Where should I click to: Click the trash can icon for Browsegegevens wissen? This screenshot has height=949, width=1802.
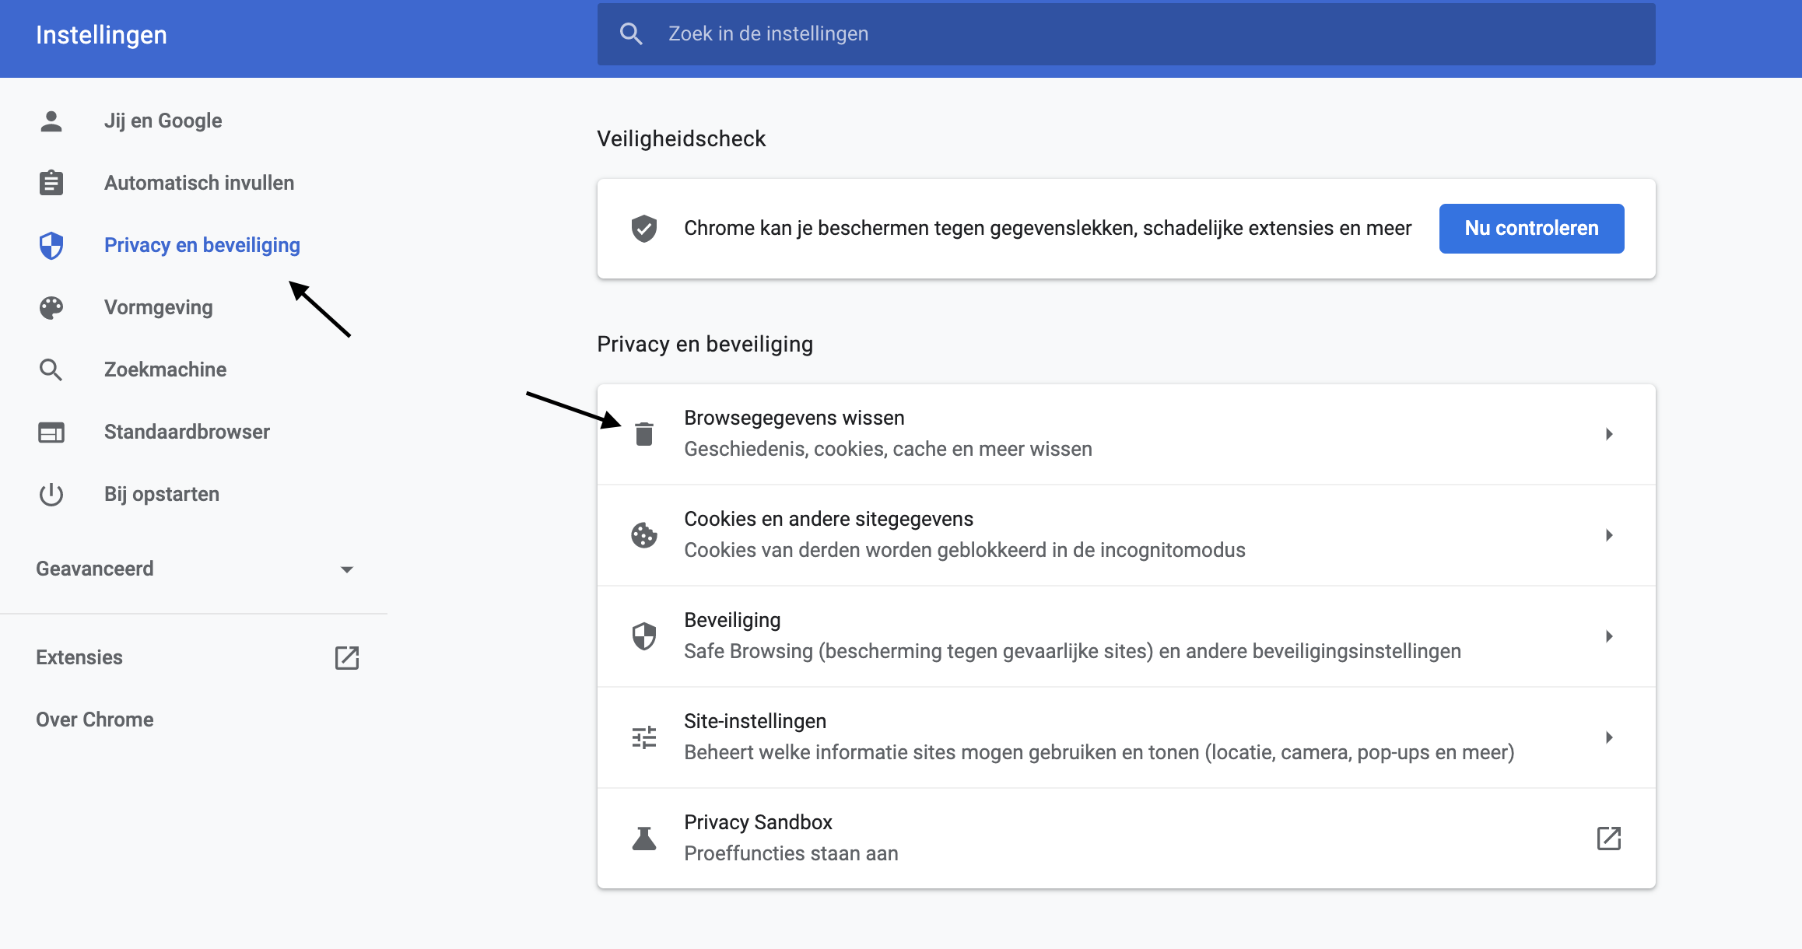pyautogui.click(x=644, y=433)
